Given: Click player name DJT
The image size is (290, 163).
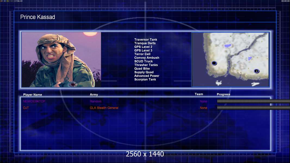Looking at the screenshot, I should (26, 108).
